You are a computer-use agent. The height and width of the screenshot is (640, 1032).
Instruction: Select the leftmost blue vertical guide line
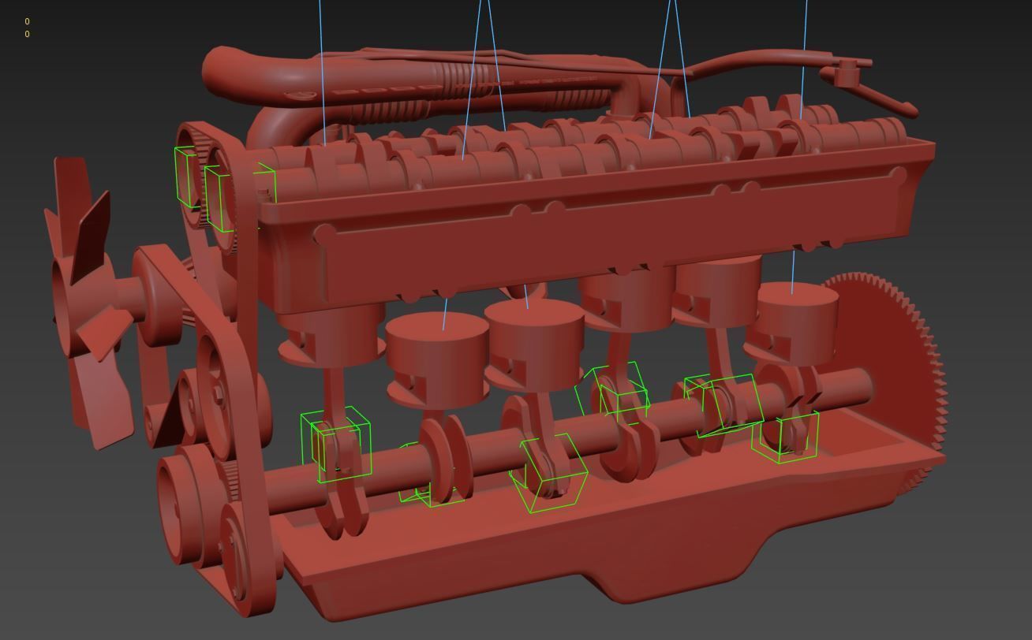point(321,71)
